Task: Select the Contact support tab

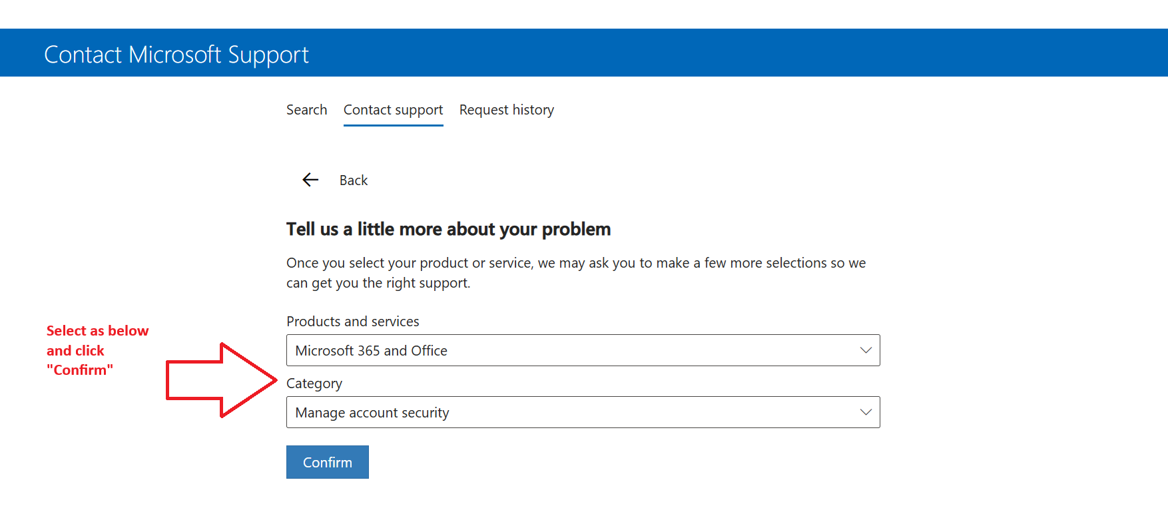Action: click(393, 109)
